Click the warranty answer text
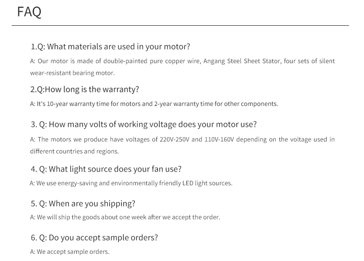The height and width of the screenshot is (261, 364). click(x=154, y=104)
